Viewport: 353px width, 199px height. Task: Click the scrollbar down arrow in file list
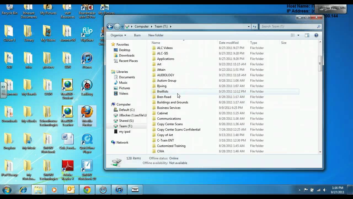320,152
